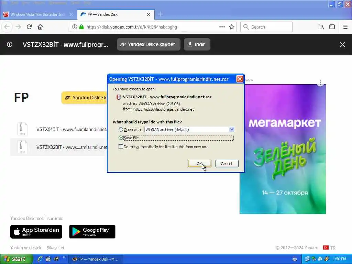The image size is (352, 264).
Task: Click the VSTZX32BİT RAR file icon
Action: click(22, 147)
